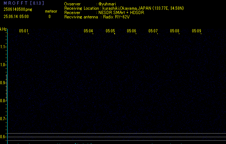226x144 pixels.
Task: Click the Receiving Location kurashiki,Okayama text
Action: coord(124,8)
